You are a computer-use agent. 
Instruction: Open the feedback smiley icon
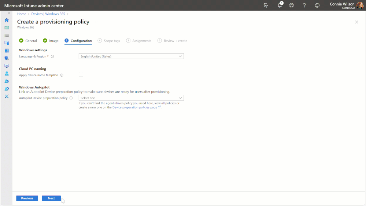tap(317, 5)
